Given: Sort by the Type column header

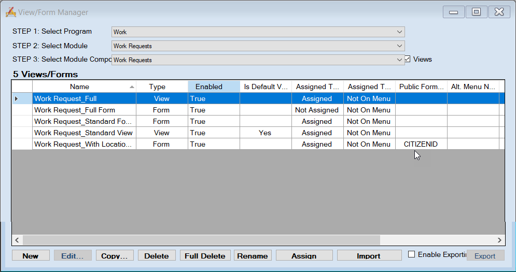Looking at the screenshot, I should click(x=162, y=87).
